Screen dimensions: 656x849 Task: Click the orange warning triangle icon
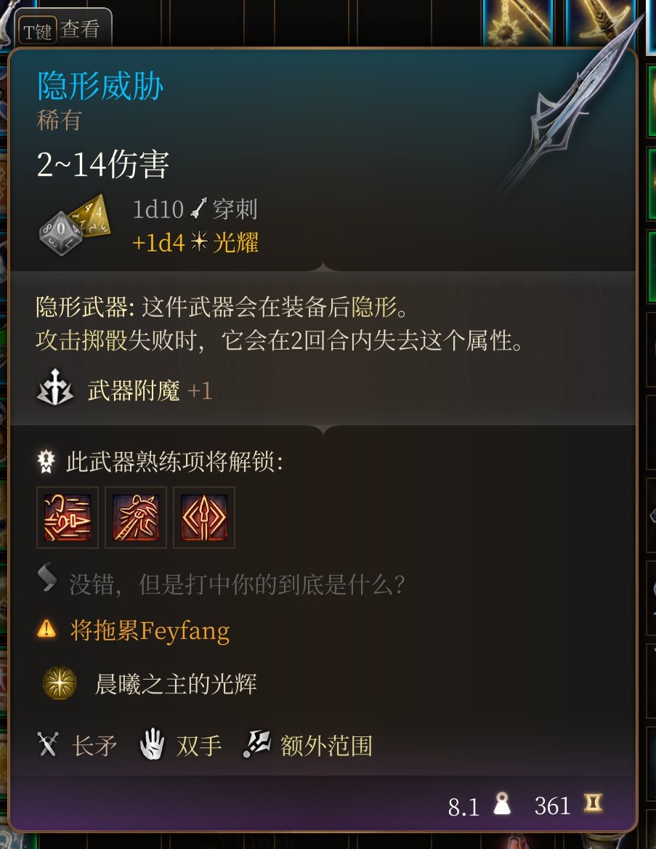46,629
